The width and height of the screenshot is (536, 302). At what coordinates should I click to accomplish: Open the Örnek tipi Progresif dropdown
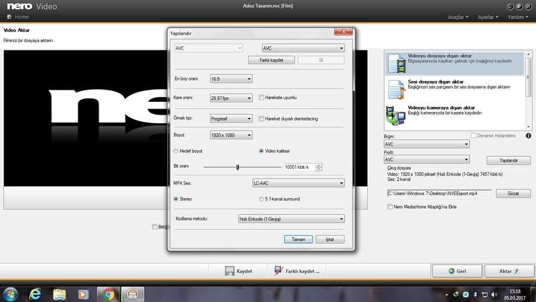click(x=231, y=119)
